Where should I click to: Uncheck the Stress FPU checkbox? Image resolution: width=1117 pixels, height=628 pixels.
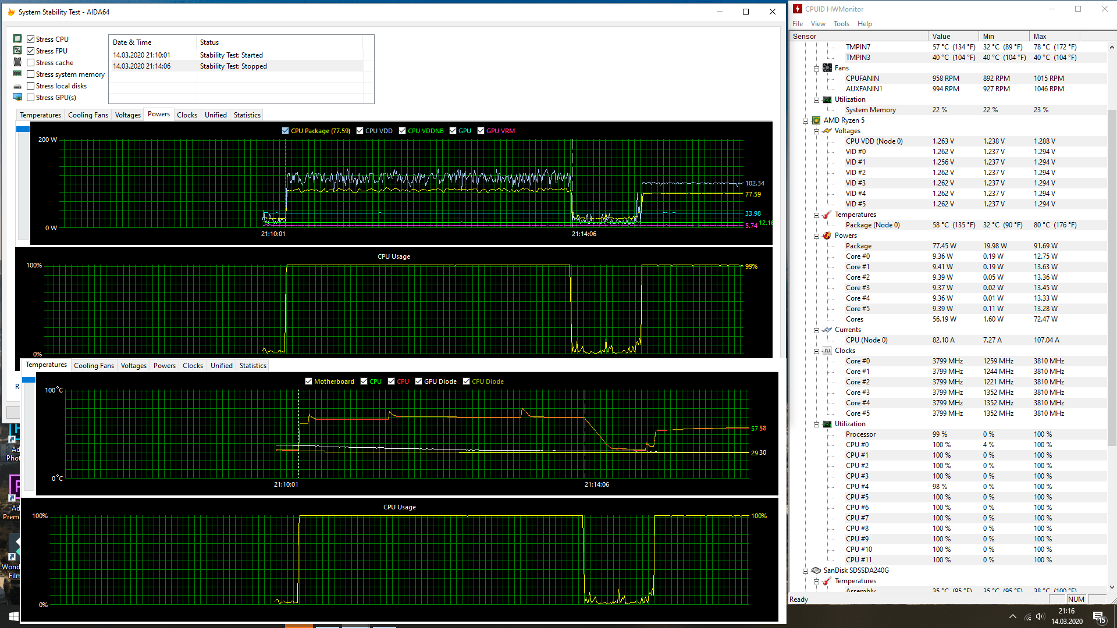pyautogui.click(x=31, y=51)
